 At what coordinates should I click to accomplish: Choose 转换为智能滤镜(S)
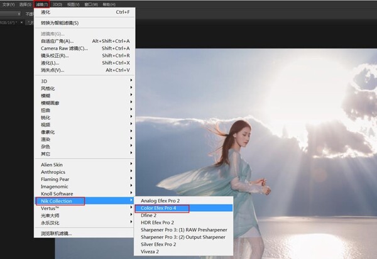pos(85,23)
